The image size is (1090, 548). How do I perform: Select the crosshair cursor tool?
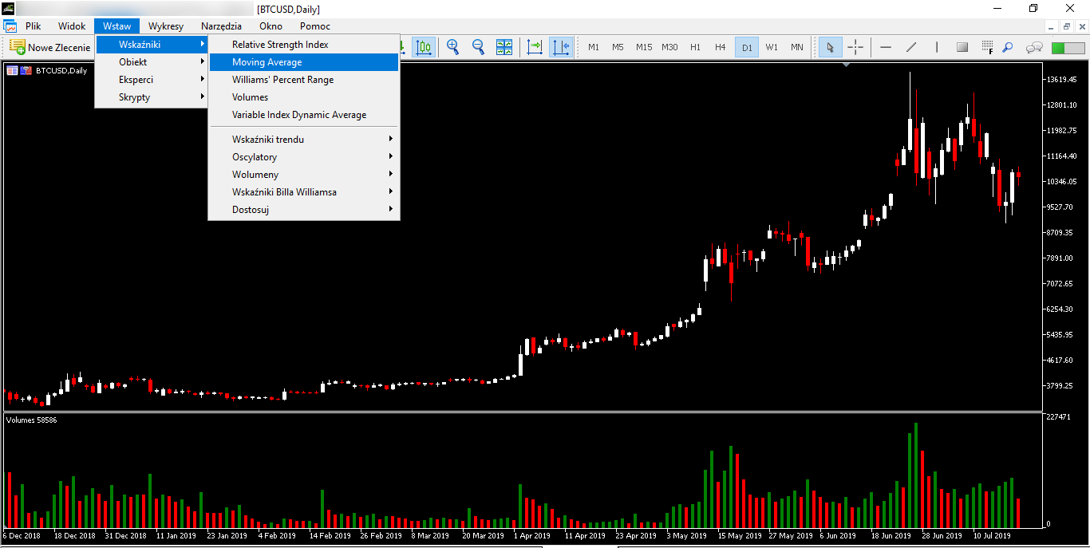tap(855, 47)
